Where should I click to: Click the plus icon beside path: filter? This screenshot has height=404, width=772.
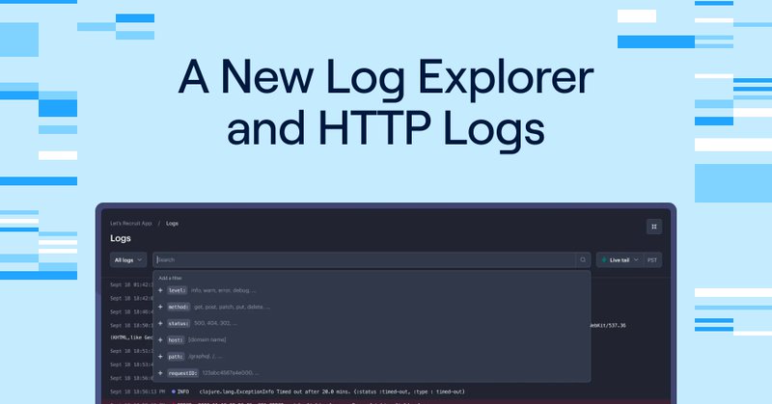point(160,356)
